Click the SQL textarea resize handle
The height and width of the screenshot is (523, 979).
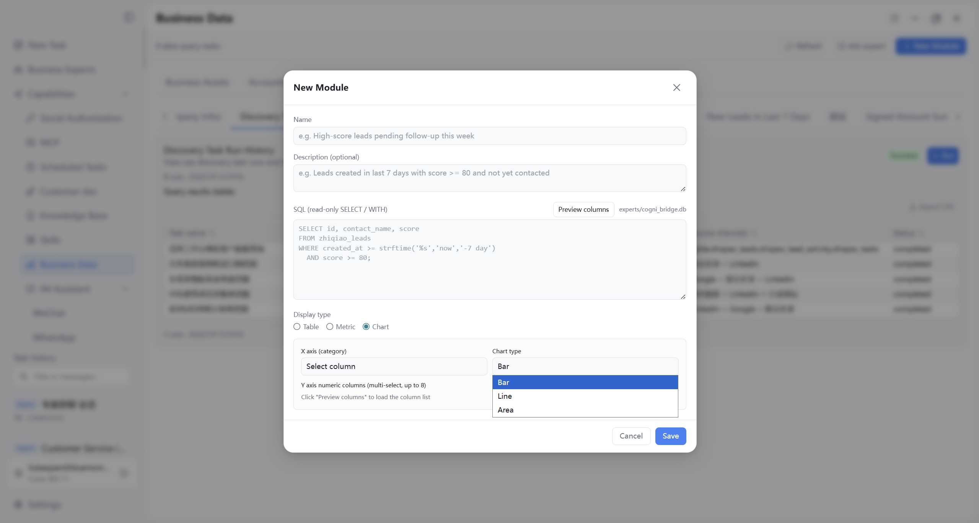tap(683, 297)
